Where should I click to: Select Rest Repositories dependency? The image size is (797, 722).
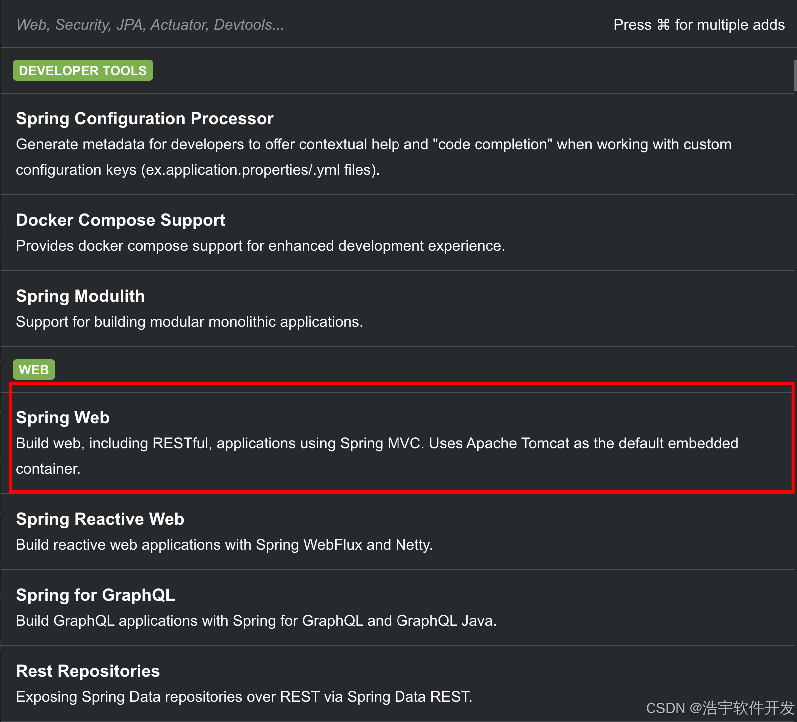click(398, 684)
